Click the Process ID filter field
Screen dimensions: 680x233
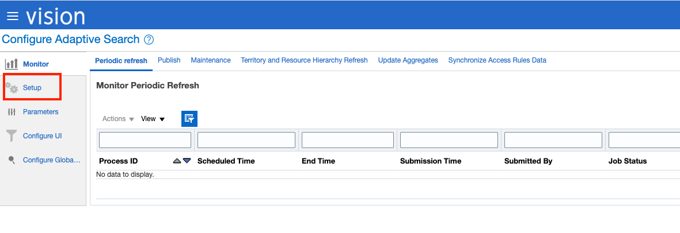[x=145, y=140]
